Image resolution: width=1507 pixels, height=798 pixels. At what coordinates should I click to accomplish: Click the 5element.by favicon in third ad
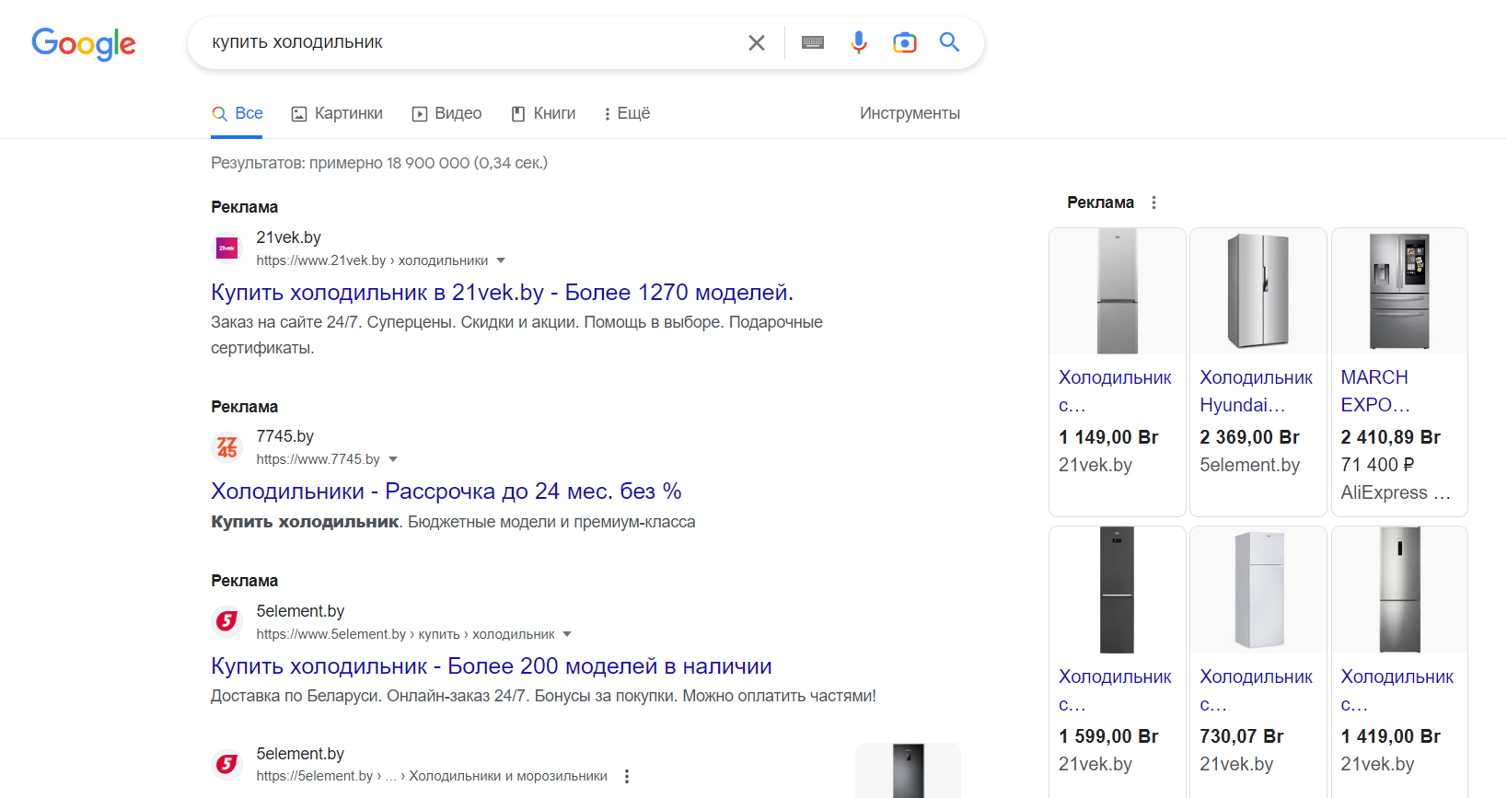pos(226,622)
